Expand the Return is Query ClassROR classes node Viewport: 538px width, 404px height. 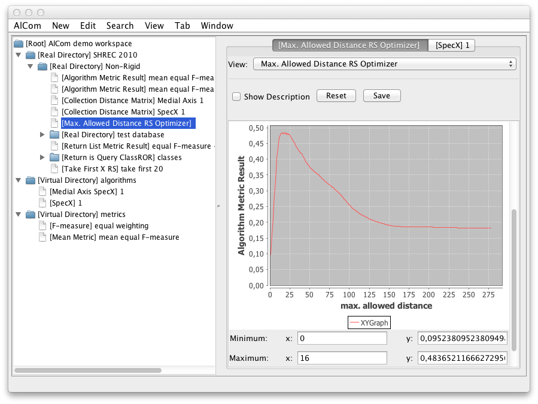coord(42,158)
